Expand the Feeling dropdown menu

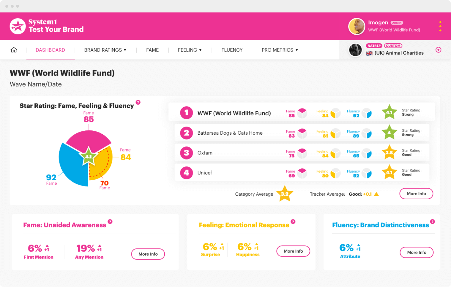click(190, 50)
